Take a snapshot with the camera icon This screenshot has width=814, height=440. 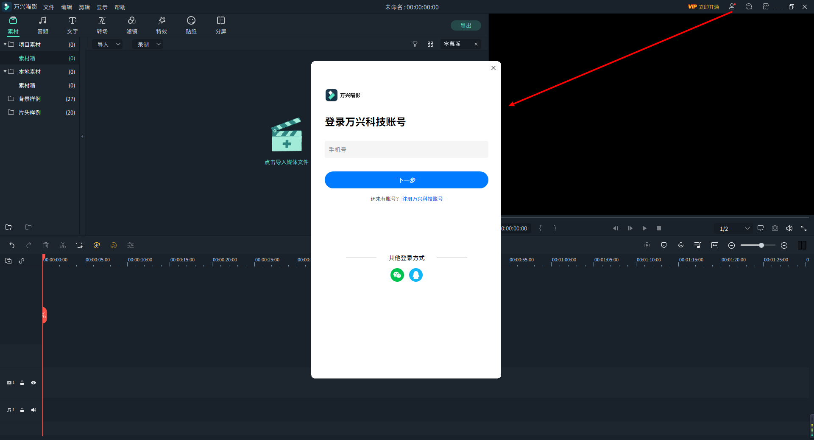click(x=775, y=228)
